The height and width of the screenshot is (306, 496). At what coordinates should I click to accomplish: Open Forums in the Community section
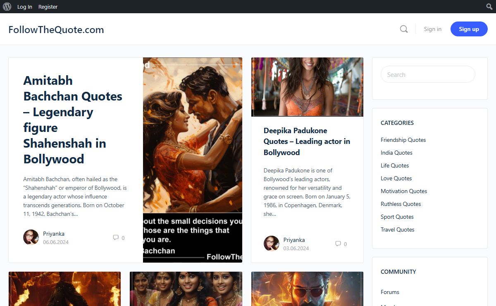tap(390, 292)
